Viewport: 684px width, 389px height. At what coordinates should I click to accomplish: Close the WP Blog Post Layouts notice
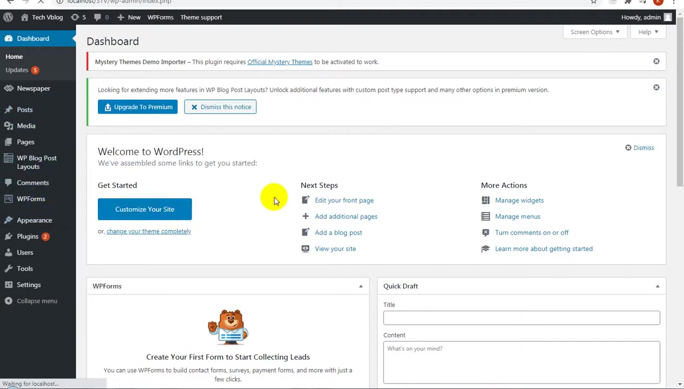pos(656,88)
